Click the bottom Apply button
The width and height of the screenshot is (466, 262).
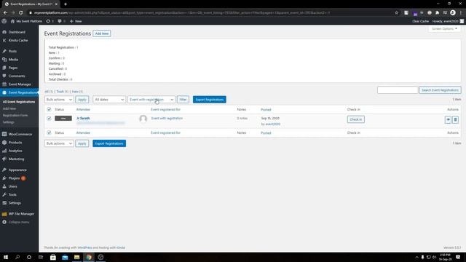pyautogui.click(x=82, y=143)
